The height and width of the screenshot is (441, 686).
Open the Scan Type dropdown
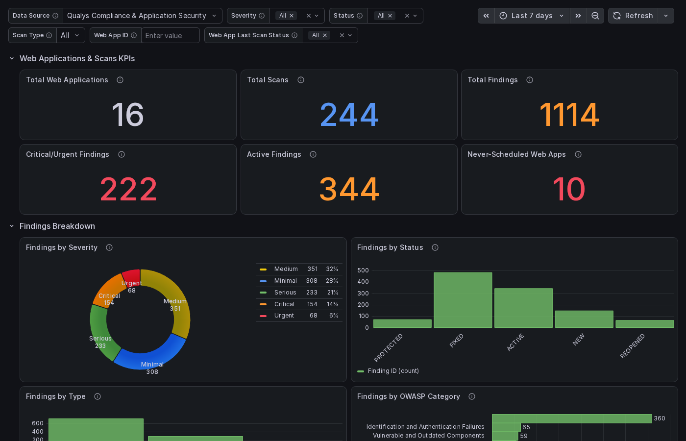pos(71,35)
